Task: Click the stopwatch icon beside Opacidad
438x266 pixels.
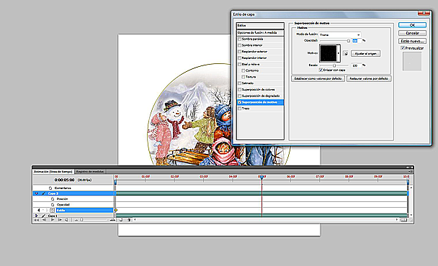Action: pos(53,205)
